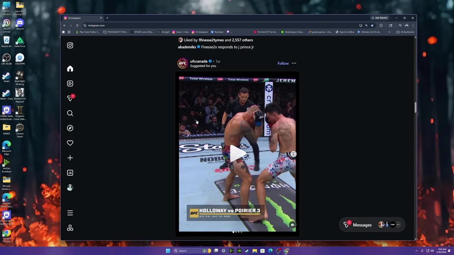Open Chrome three-dot menu

pyautogui.click(x=413, y=25)
